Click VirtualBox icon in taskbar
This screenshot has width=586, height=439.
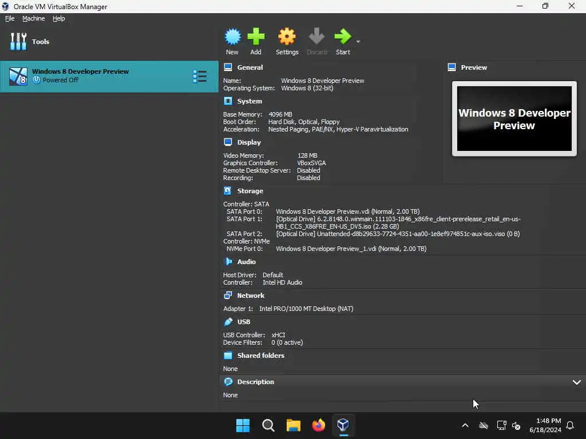343,425
